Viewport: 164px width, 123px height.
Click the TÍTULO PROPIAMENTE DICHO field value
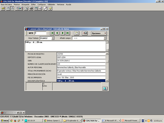(81, 71)
